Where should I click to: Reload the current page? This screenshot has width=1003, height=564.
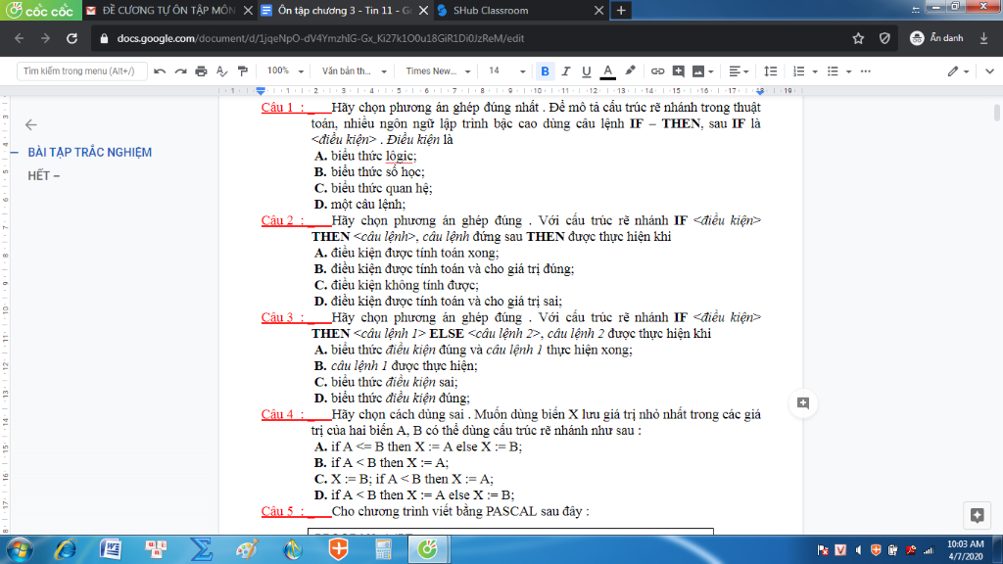click(72, 38)
